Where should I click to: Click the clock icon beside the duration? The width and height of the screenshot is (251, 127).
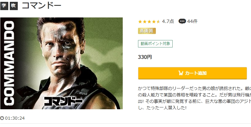coord(2,118)
